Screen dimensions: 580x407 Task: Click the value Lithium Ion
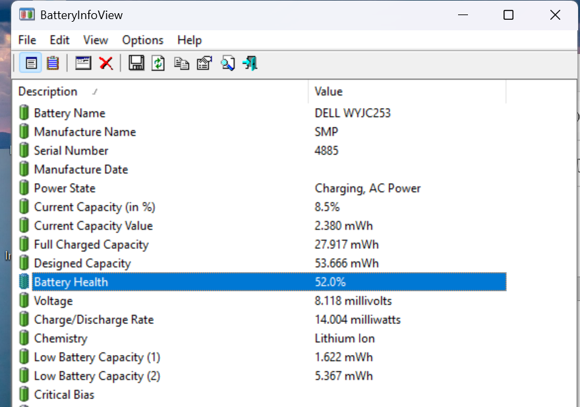tap(344, 339)
